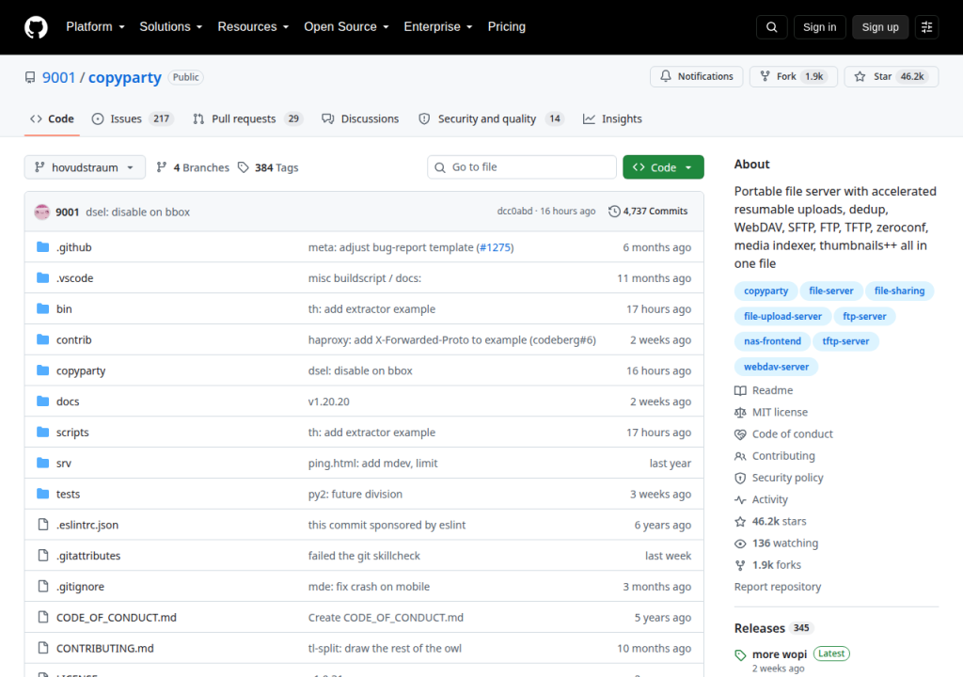Click the pulse icon beside Activity
This screenshot has width=963, height=677.
tap(740, 499)
